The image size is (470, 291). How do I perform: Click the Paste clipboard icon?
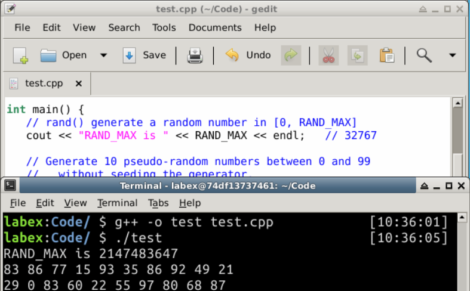pyautogui.click(x=386, y=55)
